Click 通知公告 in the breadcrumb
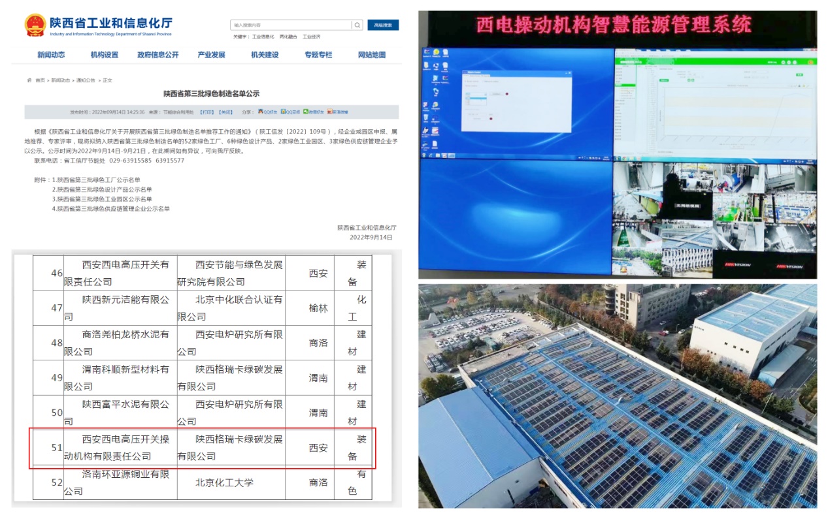This screenshot has height=519, width=828. [86, 80]
